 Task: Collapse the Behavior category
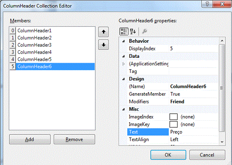coord(124,41)
